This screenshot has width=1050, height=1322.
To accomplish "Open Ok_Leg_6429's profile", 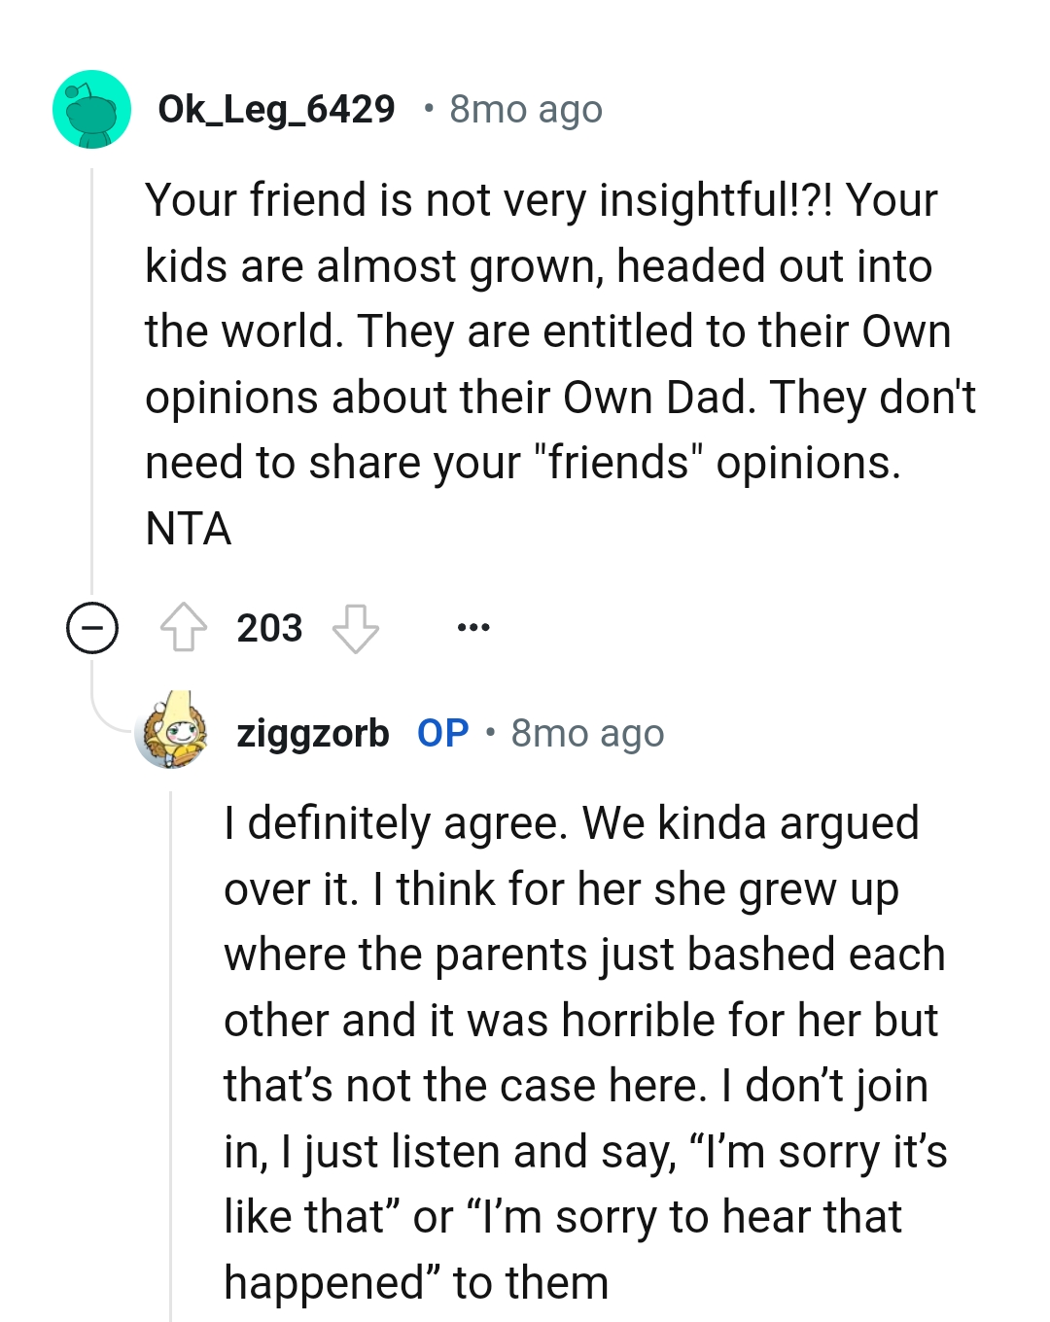I will pyautogui.click(x=277, y=109).
